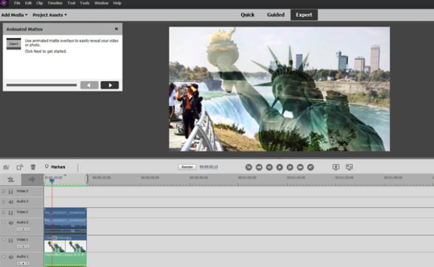Click the 00:00:15:00 ruler mark

[102, 178]
